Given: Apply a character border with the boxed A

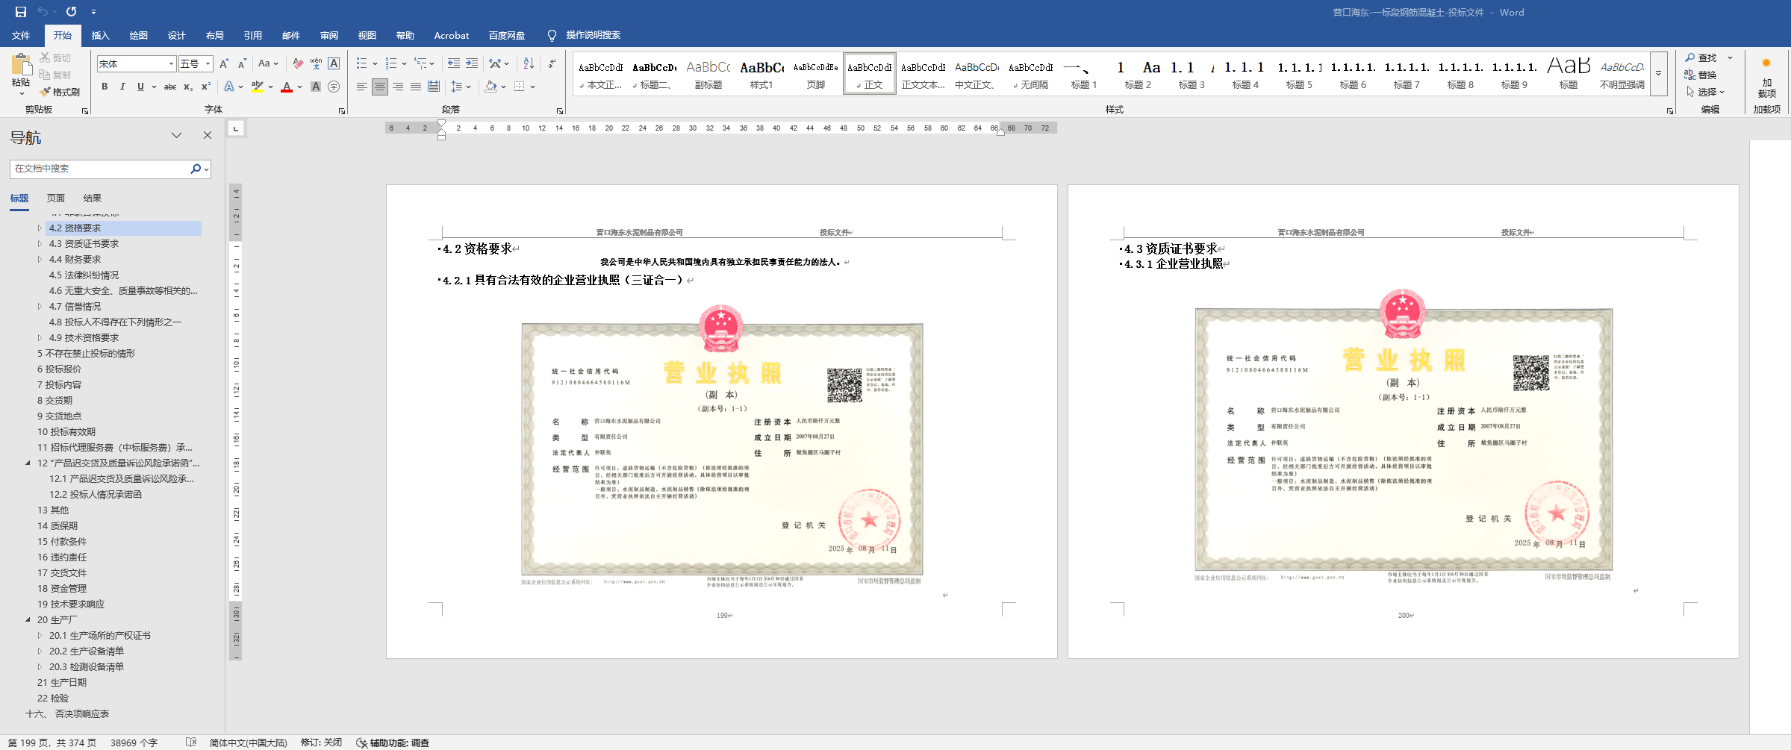Looking at the screenshot, I should tap(334, 64).
